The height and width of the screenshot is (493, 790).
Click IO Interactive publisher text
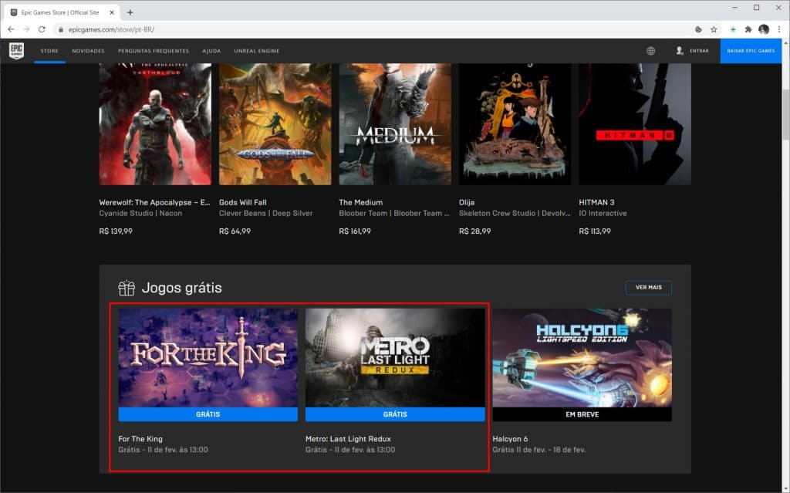pyautogui.click(x=603, y=214)
